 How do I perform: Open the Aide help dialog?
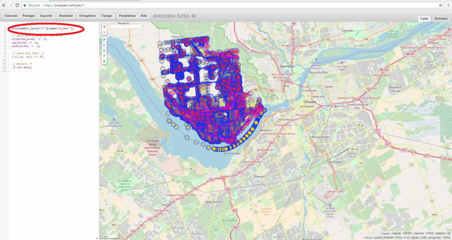pos(144,16)
